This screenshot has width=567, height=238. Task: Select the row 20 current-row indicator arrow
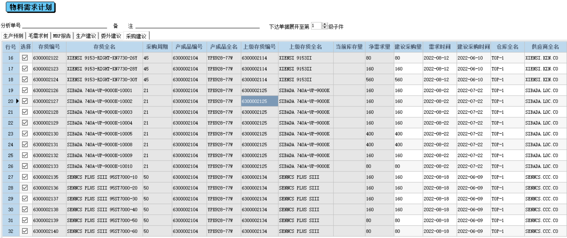[x=17, y=101]
